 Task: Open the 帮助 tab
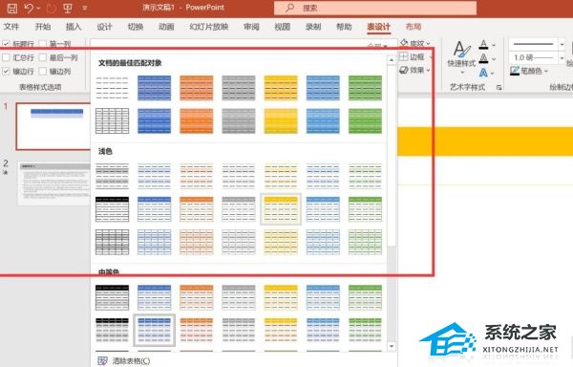coord(344,27)
